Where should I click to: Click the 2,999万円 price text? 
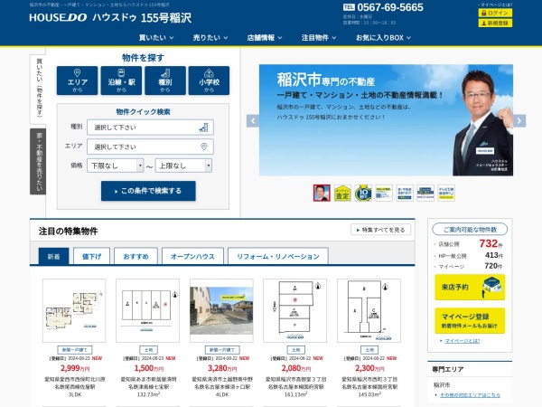(75, 368)
